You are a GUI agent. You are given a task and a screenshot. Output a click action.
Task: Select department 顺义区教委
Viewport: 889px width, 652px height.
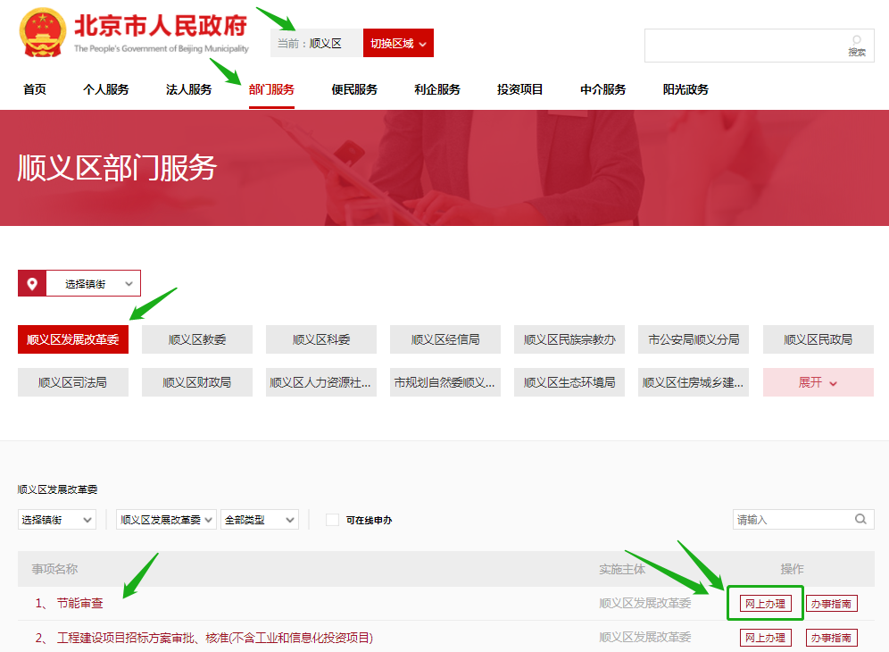197,339
